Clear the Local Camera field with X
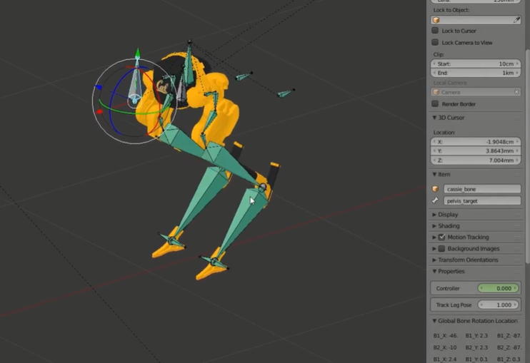This screenshot has width=530, height=363. [516, 92]
